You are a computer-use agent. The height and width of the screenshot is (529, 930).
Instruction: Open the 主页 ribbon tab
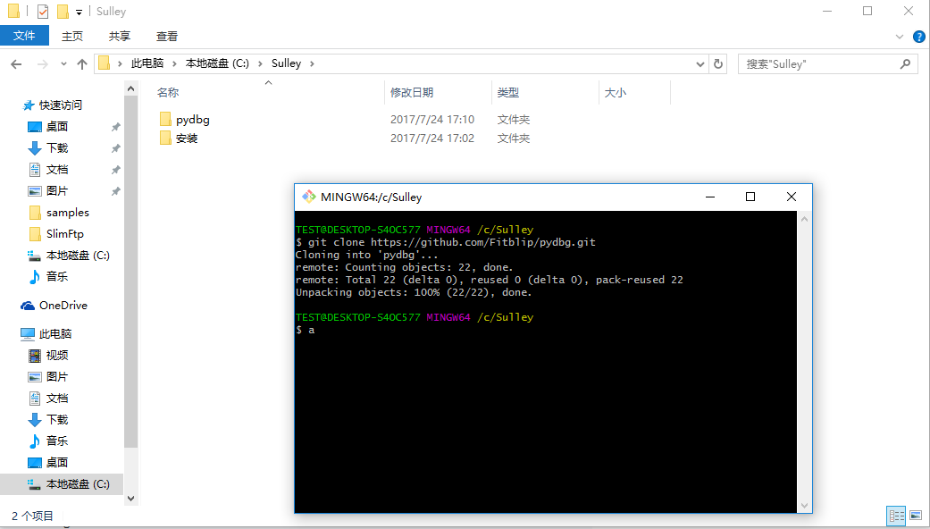71,36
